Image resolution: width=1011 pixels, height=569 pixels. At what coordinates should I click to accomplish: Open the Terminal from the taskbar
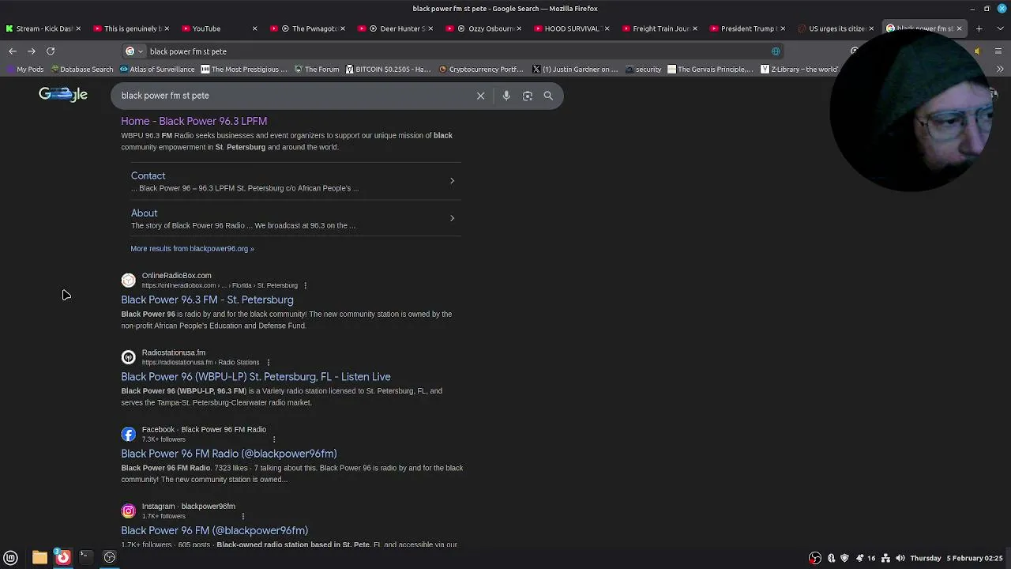[85, 557]
